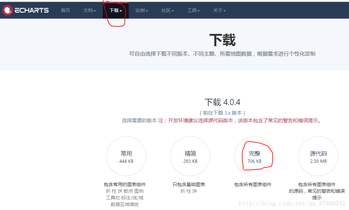349x210 pixels.
Task: Click the 只包含基础图表 description
Action: point(189,184)
